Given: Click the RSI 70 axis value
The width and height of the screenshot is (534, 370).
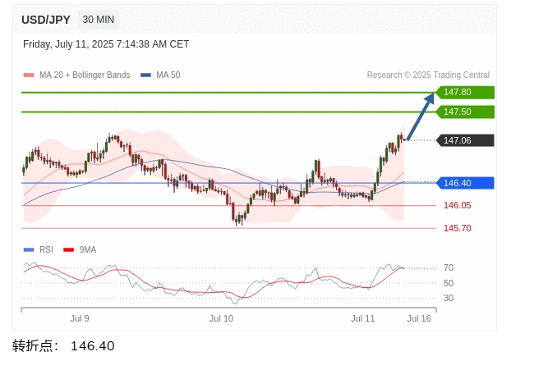Looking at the screenshot, I should click(449, 268).
